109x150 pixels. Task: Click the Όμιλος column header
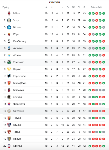(6, 7)
